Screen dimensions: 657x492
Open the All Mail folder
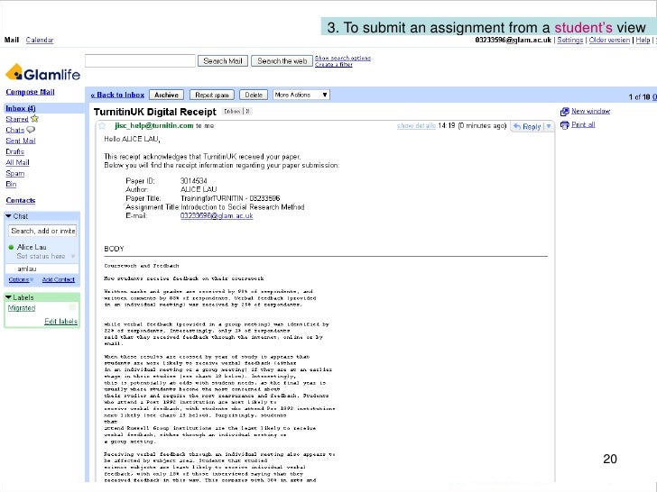18,163
